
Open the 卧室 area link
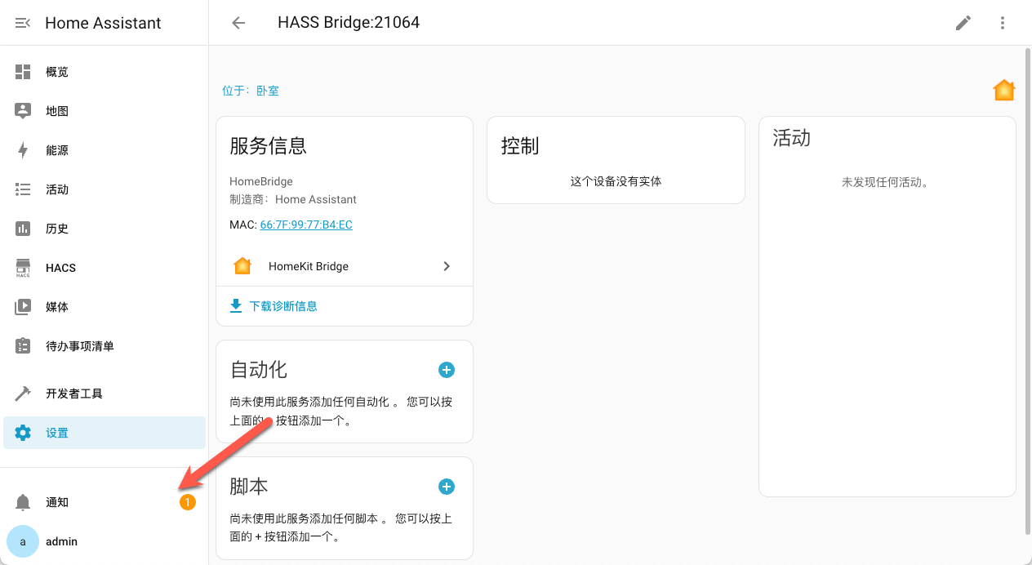268,90
